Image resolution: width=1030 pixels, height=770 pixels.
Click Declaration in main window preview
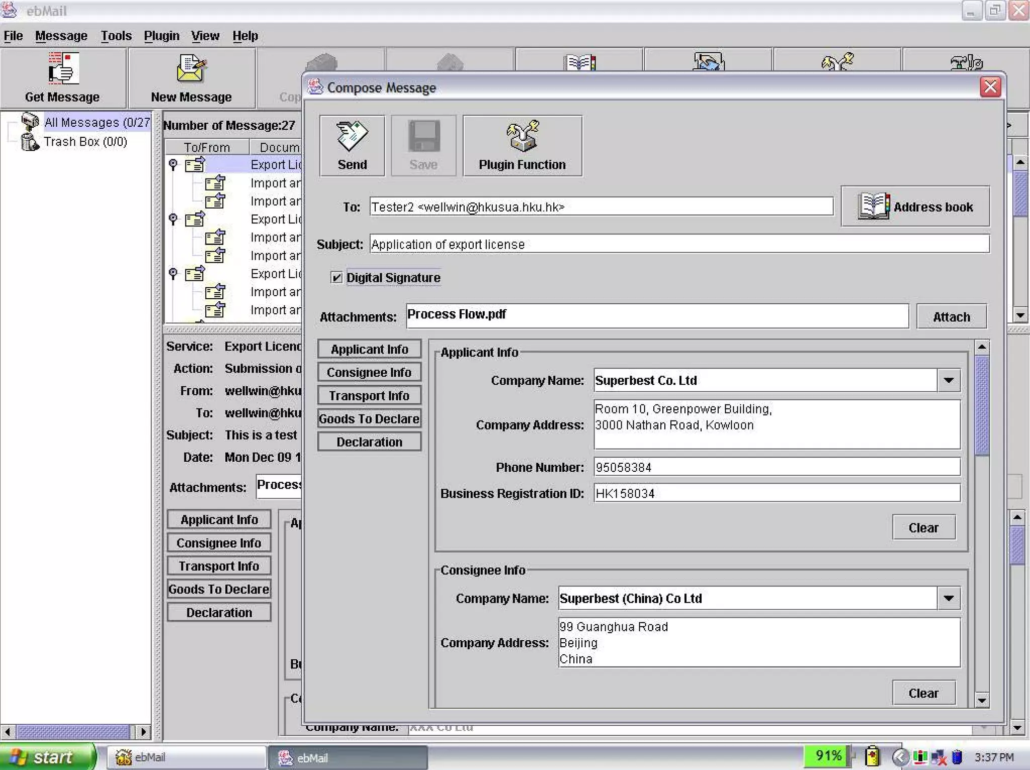coord(219,613)
